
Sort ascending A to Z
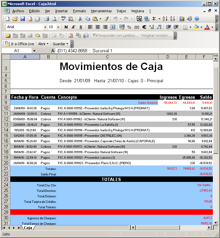[165, 19]
